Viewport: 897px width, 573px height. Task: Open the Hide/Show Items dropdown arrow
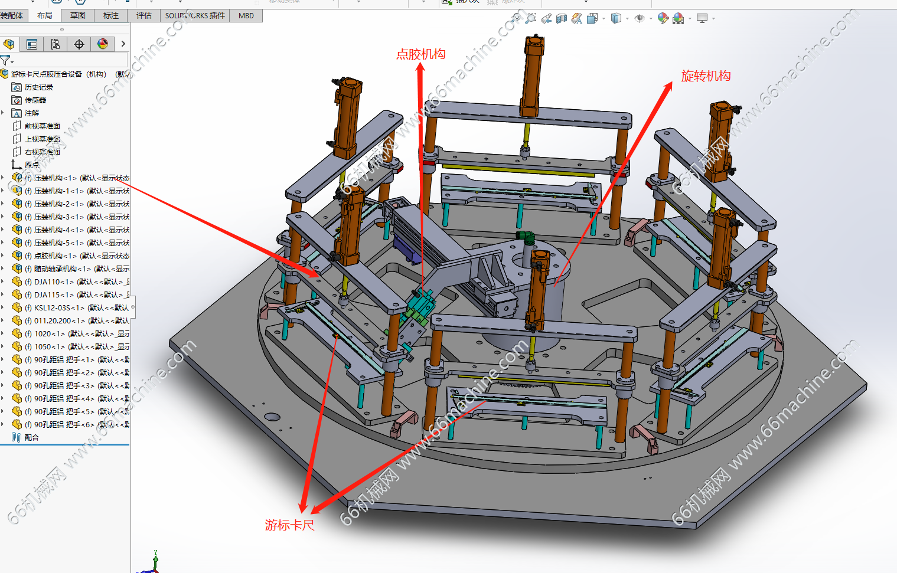coord(651,18)
